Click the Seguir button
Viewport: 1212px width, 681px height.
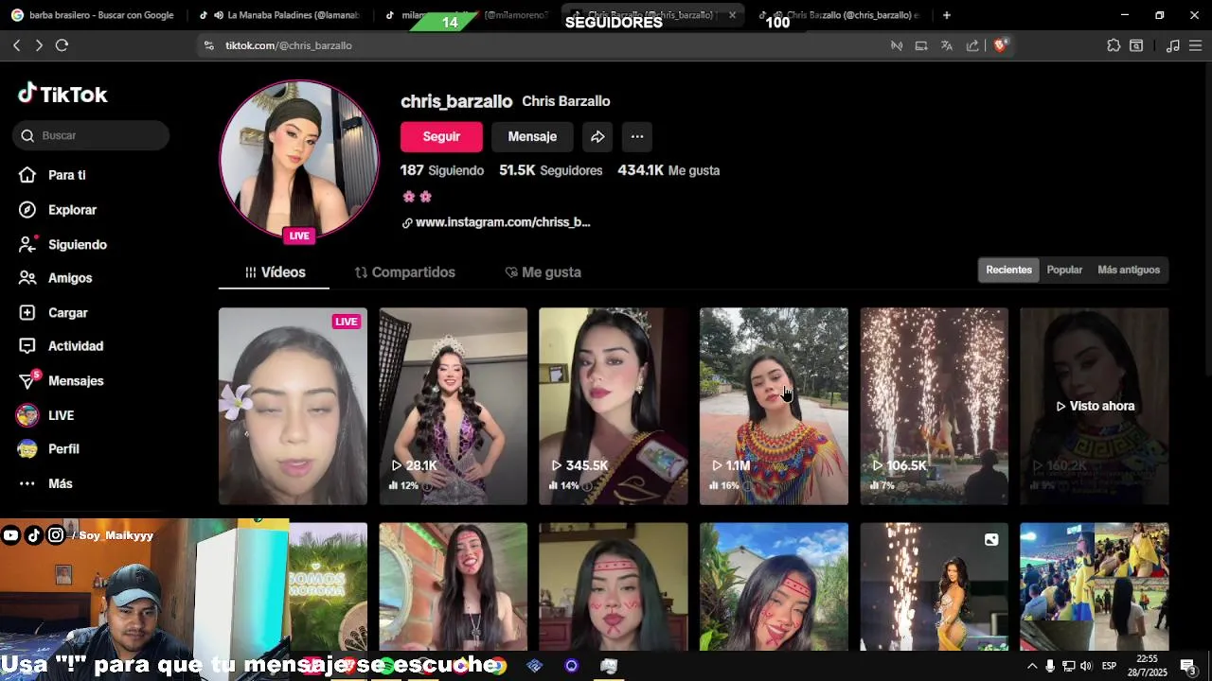441,136
